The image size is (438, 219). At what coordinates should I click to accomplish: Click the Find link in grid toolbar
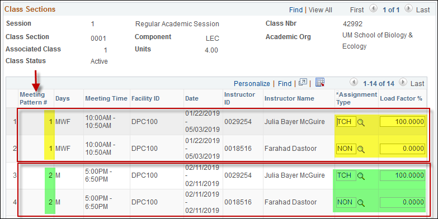click(285, 84)
